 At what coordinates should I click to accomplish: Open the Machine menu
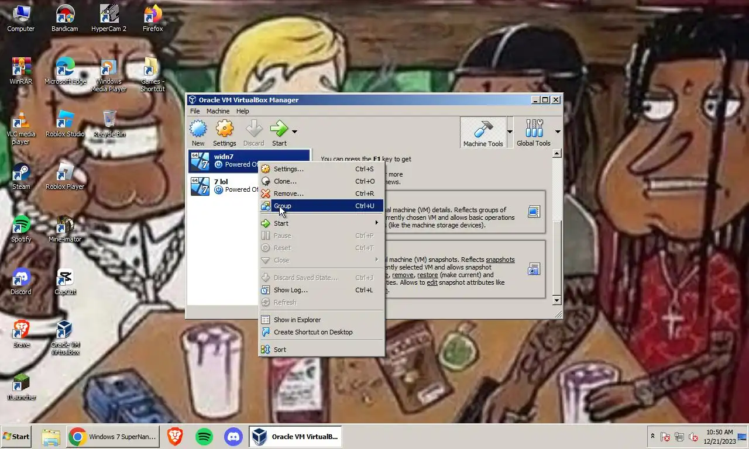(218, 111)
